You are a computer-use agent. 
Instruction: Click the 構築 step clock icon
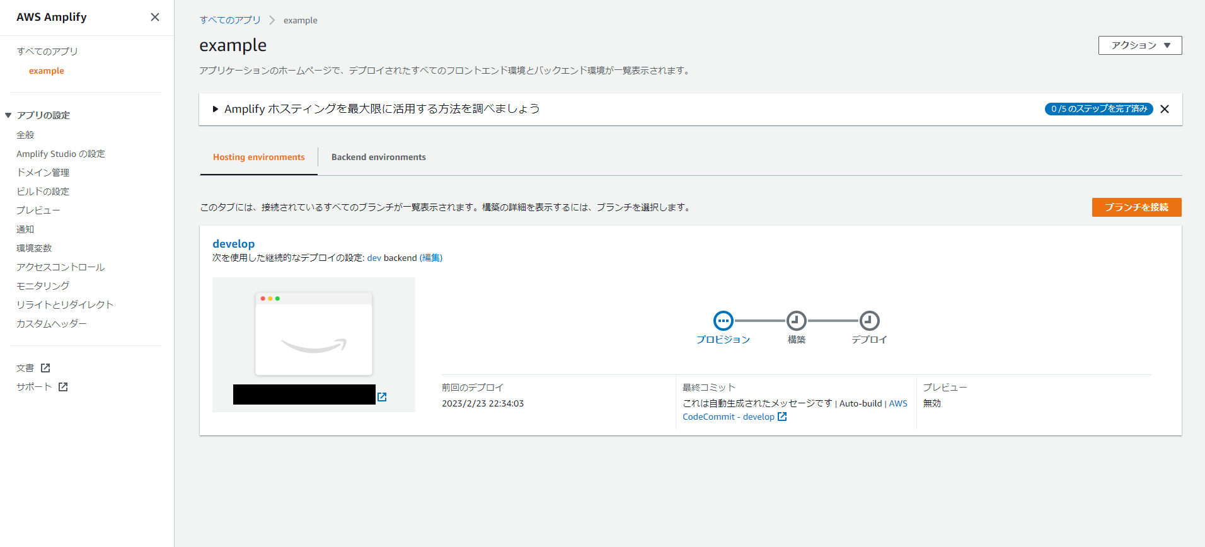tap(797, 321)
